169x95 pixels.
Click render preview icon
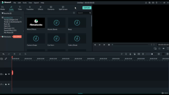coord(122,54)
